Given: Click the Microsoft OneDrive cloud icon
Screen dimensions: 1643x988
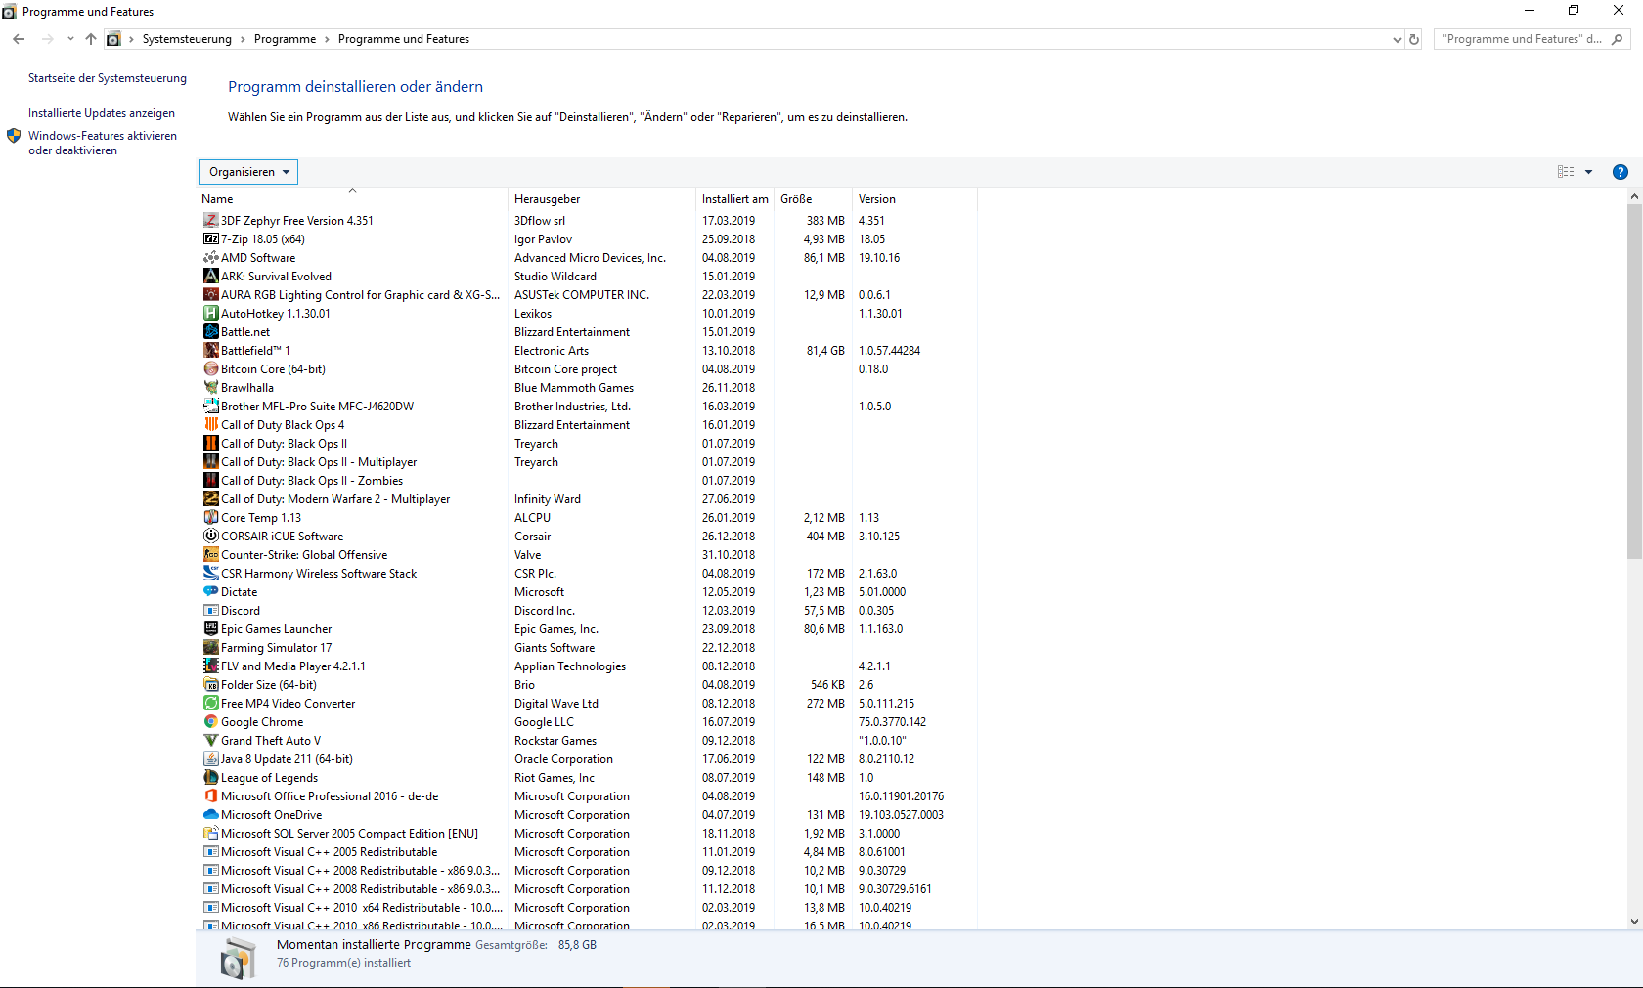Looking at the screenshot, I should point(210,815).
